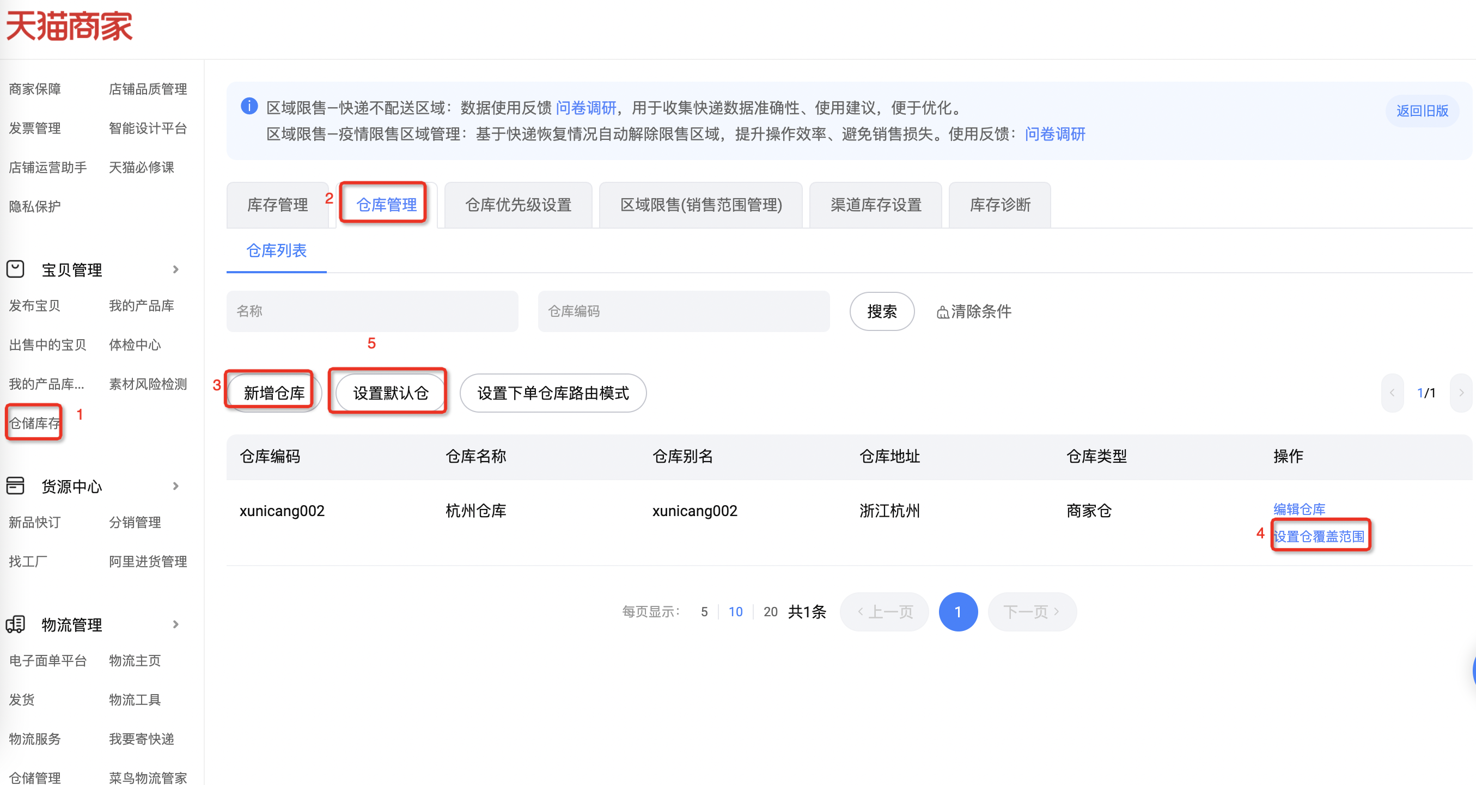1476x785 pixels.
Task: Click the blue info icon in notice banner
Action: coord(249,106)
